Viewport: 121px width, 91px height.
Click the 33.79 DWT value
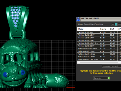[112, 38]
